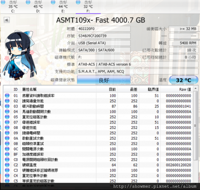The width and height of the screenshot is (200, 190).
Task: Click status icon of attribute C4
Action: [7, 176]
